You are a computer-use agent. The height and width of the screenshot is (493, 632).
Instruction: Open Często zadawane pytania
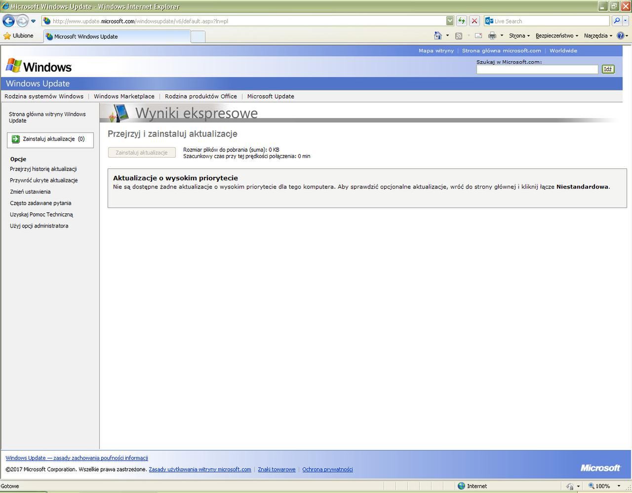point(40,203)
